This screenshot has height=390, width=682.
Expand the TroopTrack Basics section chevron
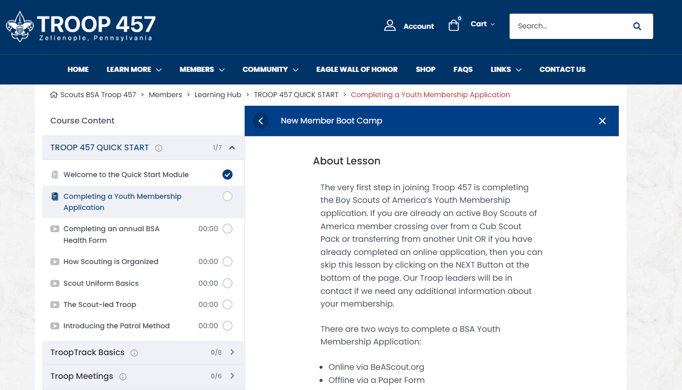[x=233, y=352]
